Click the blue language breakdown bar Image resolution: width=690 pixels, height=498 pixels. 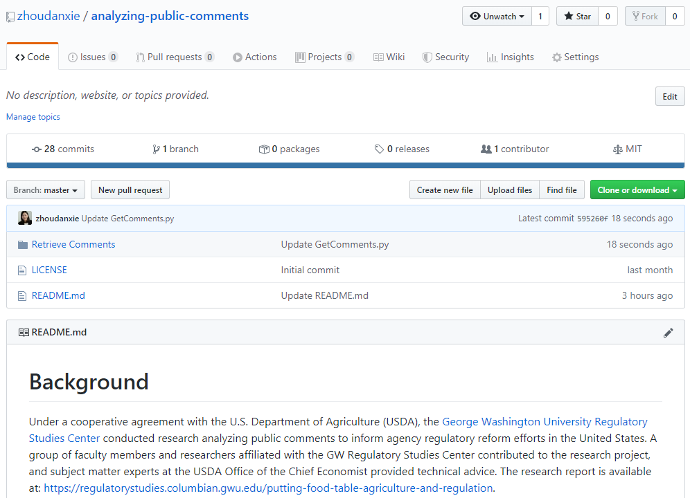pyautogui.click(x=346, y=165)
